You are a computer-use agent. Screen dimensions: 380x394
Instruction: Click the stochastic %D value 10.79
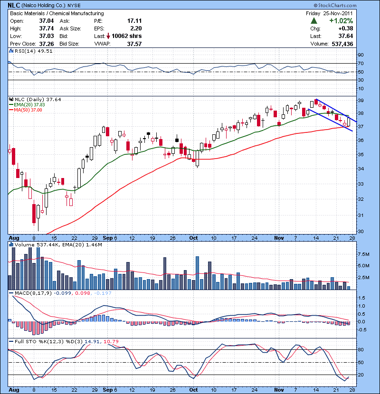[111, 341]
